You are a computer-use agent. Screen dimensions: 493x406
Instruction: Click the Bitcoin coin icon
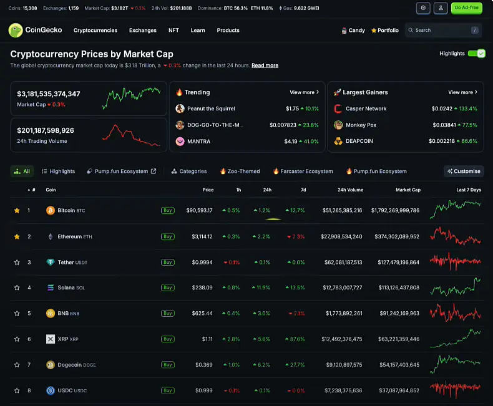[51, 210]
